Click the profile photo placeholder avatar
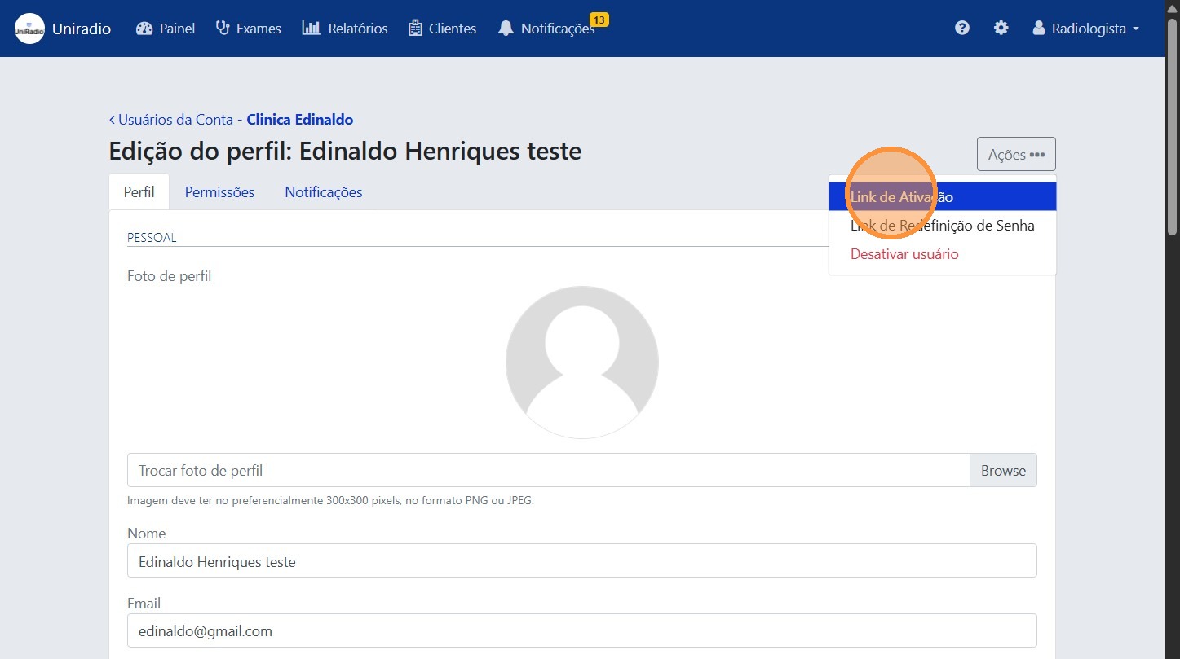Image resolution: width=1180 pixels, height=659 pixels. pos(581,362)
